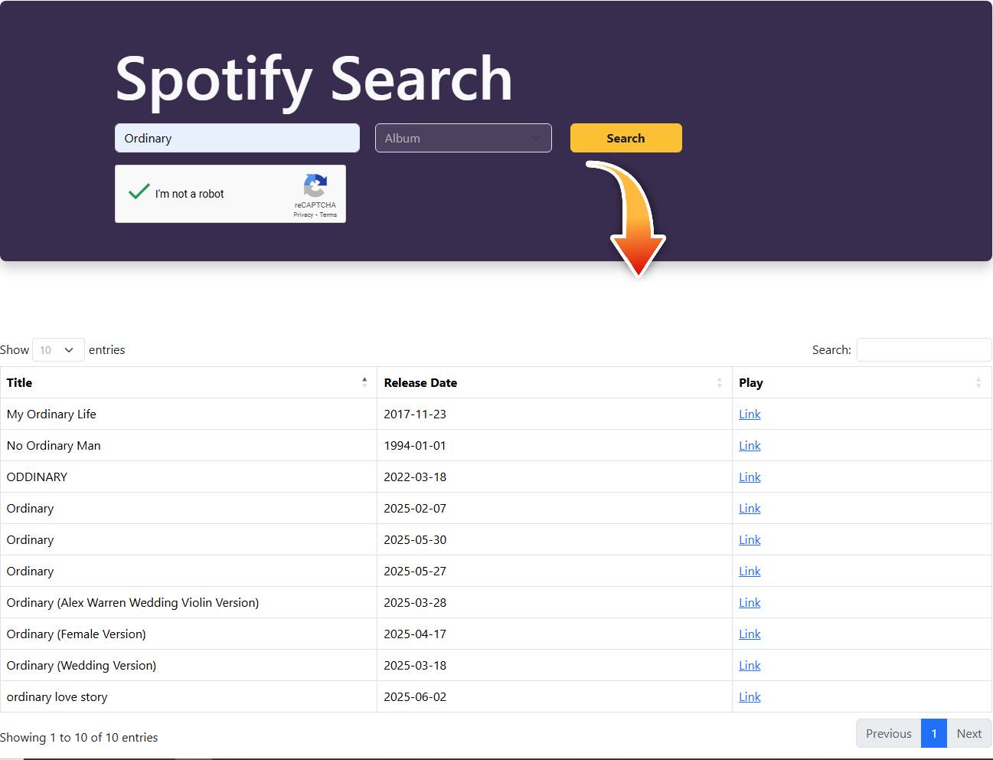993x760 pixels.
Task: Toggle the I'm not a robot checkbox
Action: pyautogui.click(x=139, y=192)
